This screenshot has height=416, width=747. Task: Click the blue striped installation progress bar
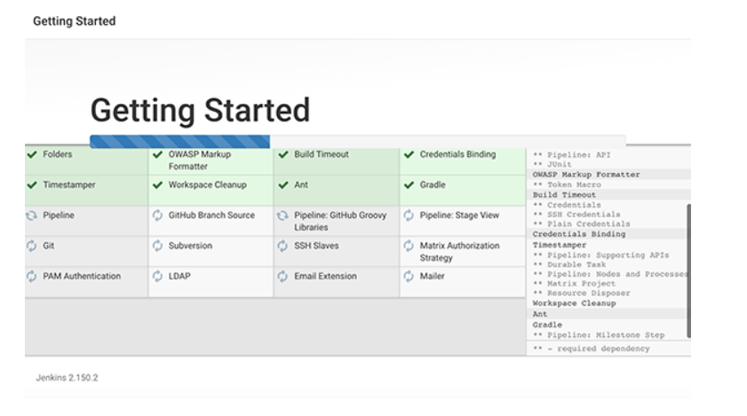pos(179,141)
